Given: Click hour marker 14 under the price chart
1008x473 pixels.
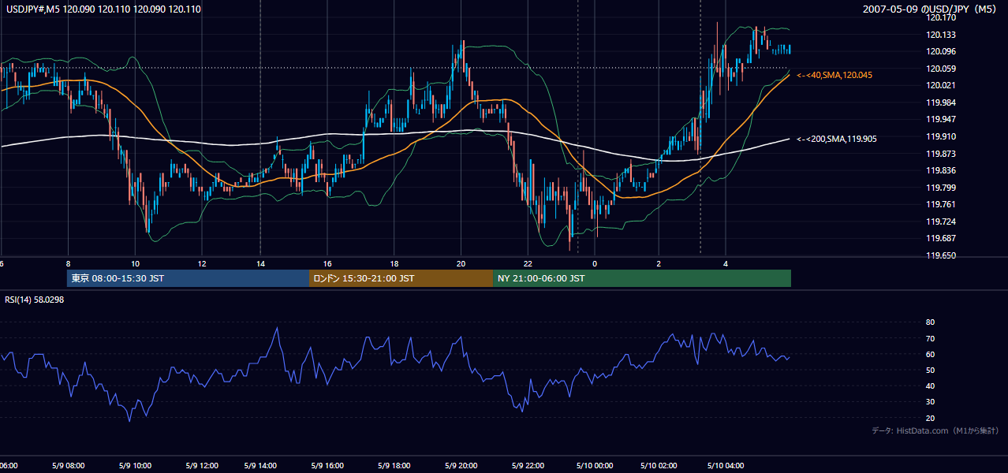Looking at the screenshot, I should [x=260, y=263].
